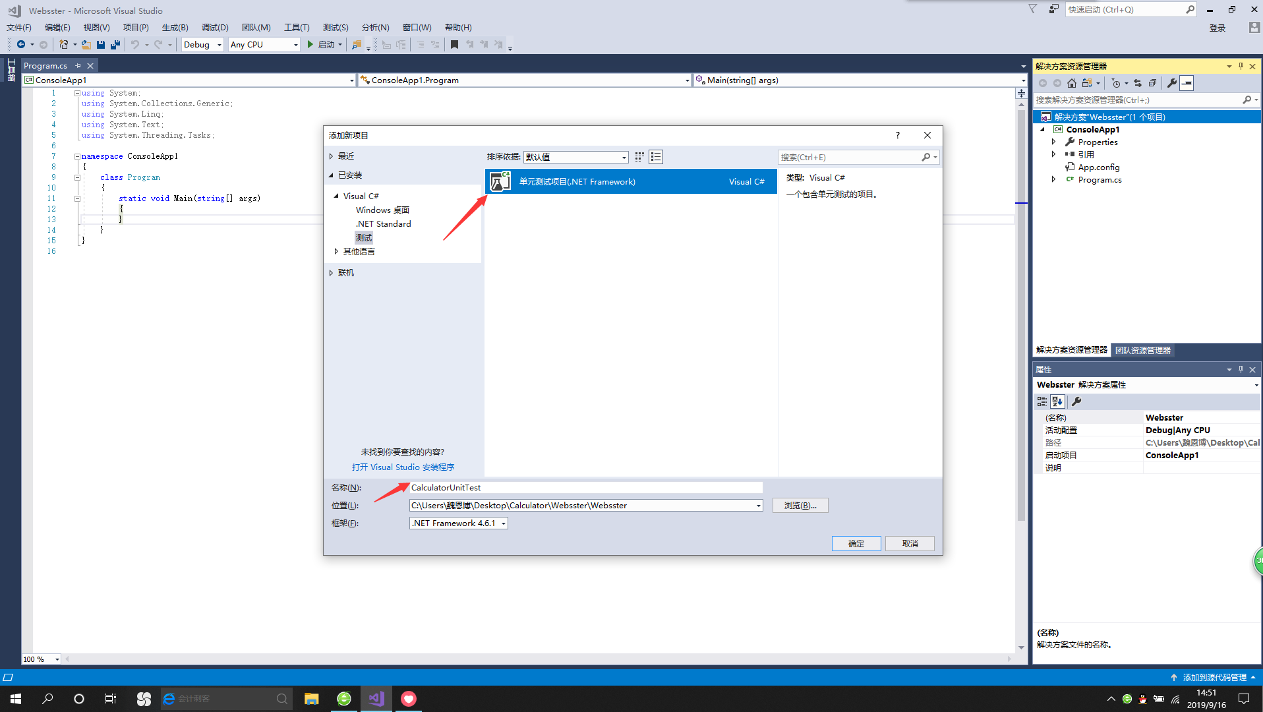Click the New Project toolbar icon
Screen dimensions: 1263x712
pos(63,44)
